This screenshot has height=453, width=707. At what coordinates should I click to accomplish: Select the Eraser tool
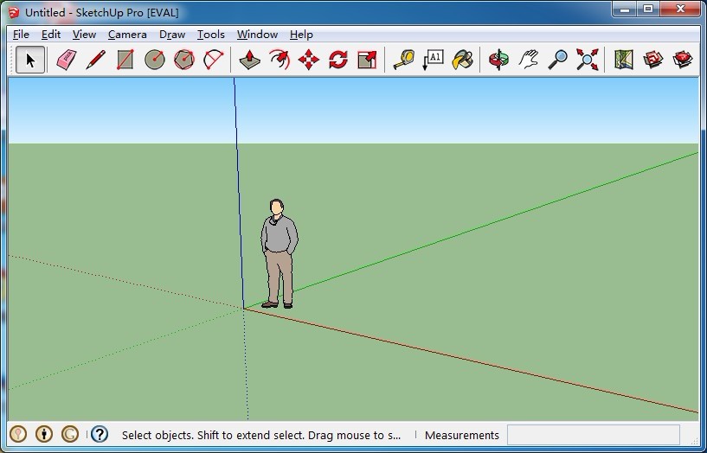pyautogui.click(x=67, y=60)
